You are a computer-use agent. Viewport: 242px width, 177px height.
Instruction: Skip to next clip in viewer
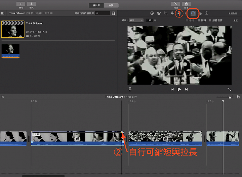coord(187,89)
